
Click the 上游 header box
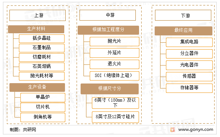point(37,15)
